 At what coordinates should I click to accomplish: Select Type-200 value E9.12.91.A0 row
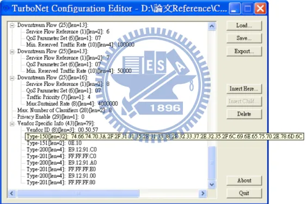point(62,163)
